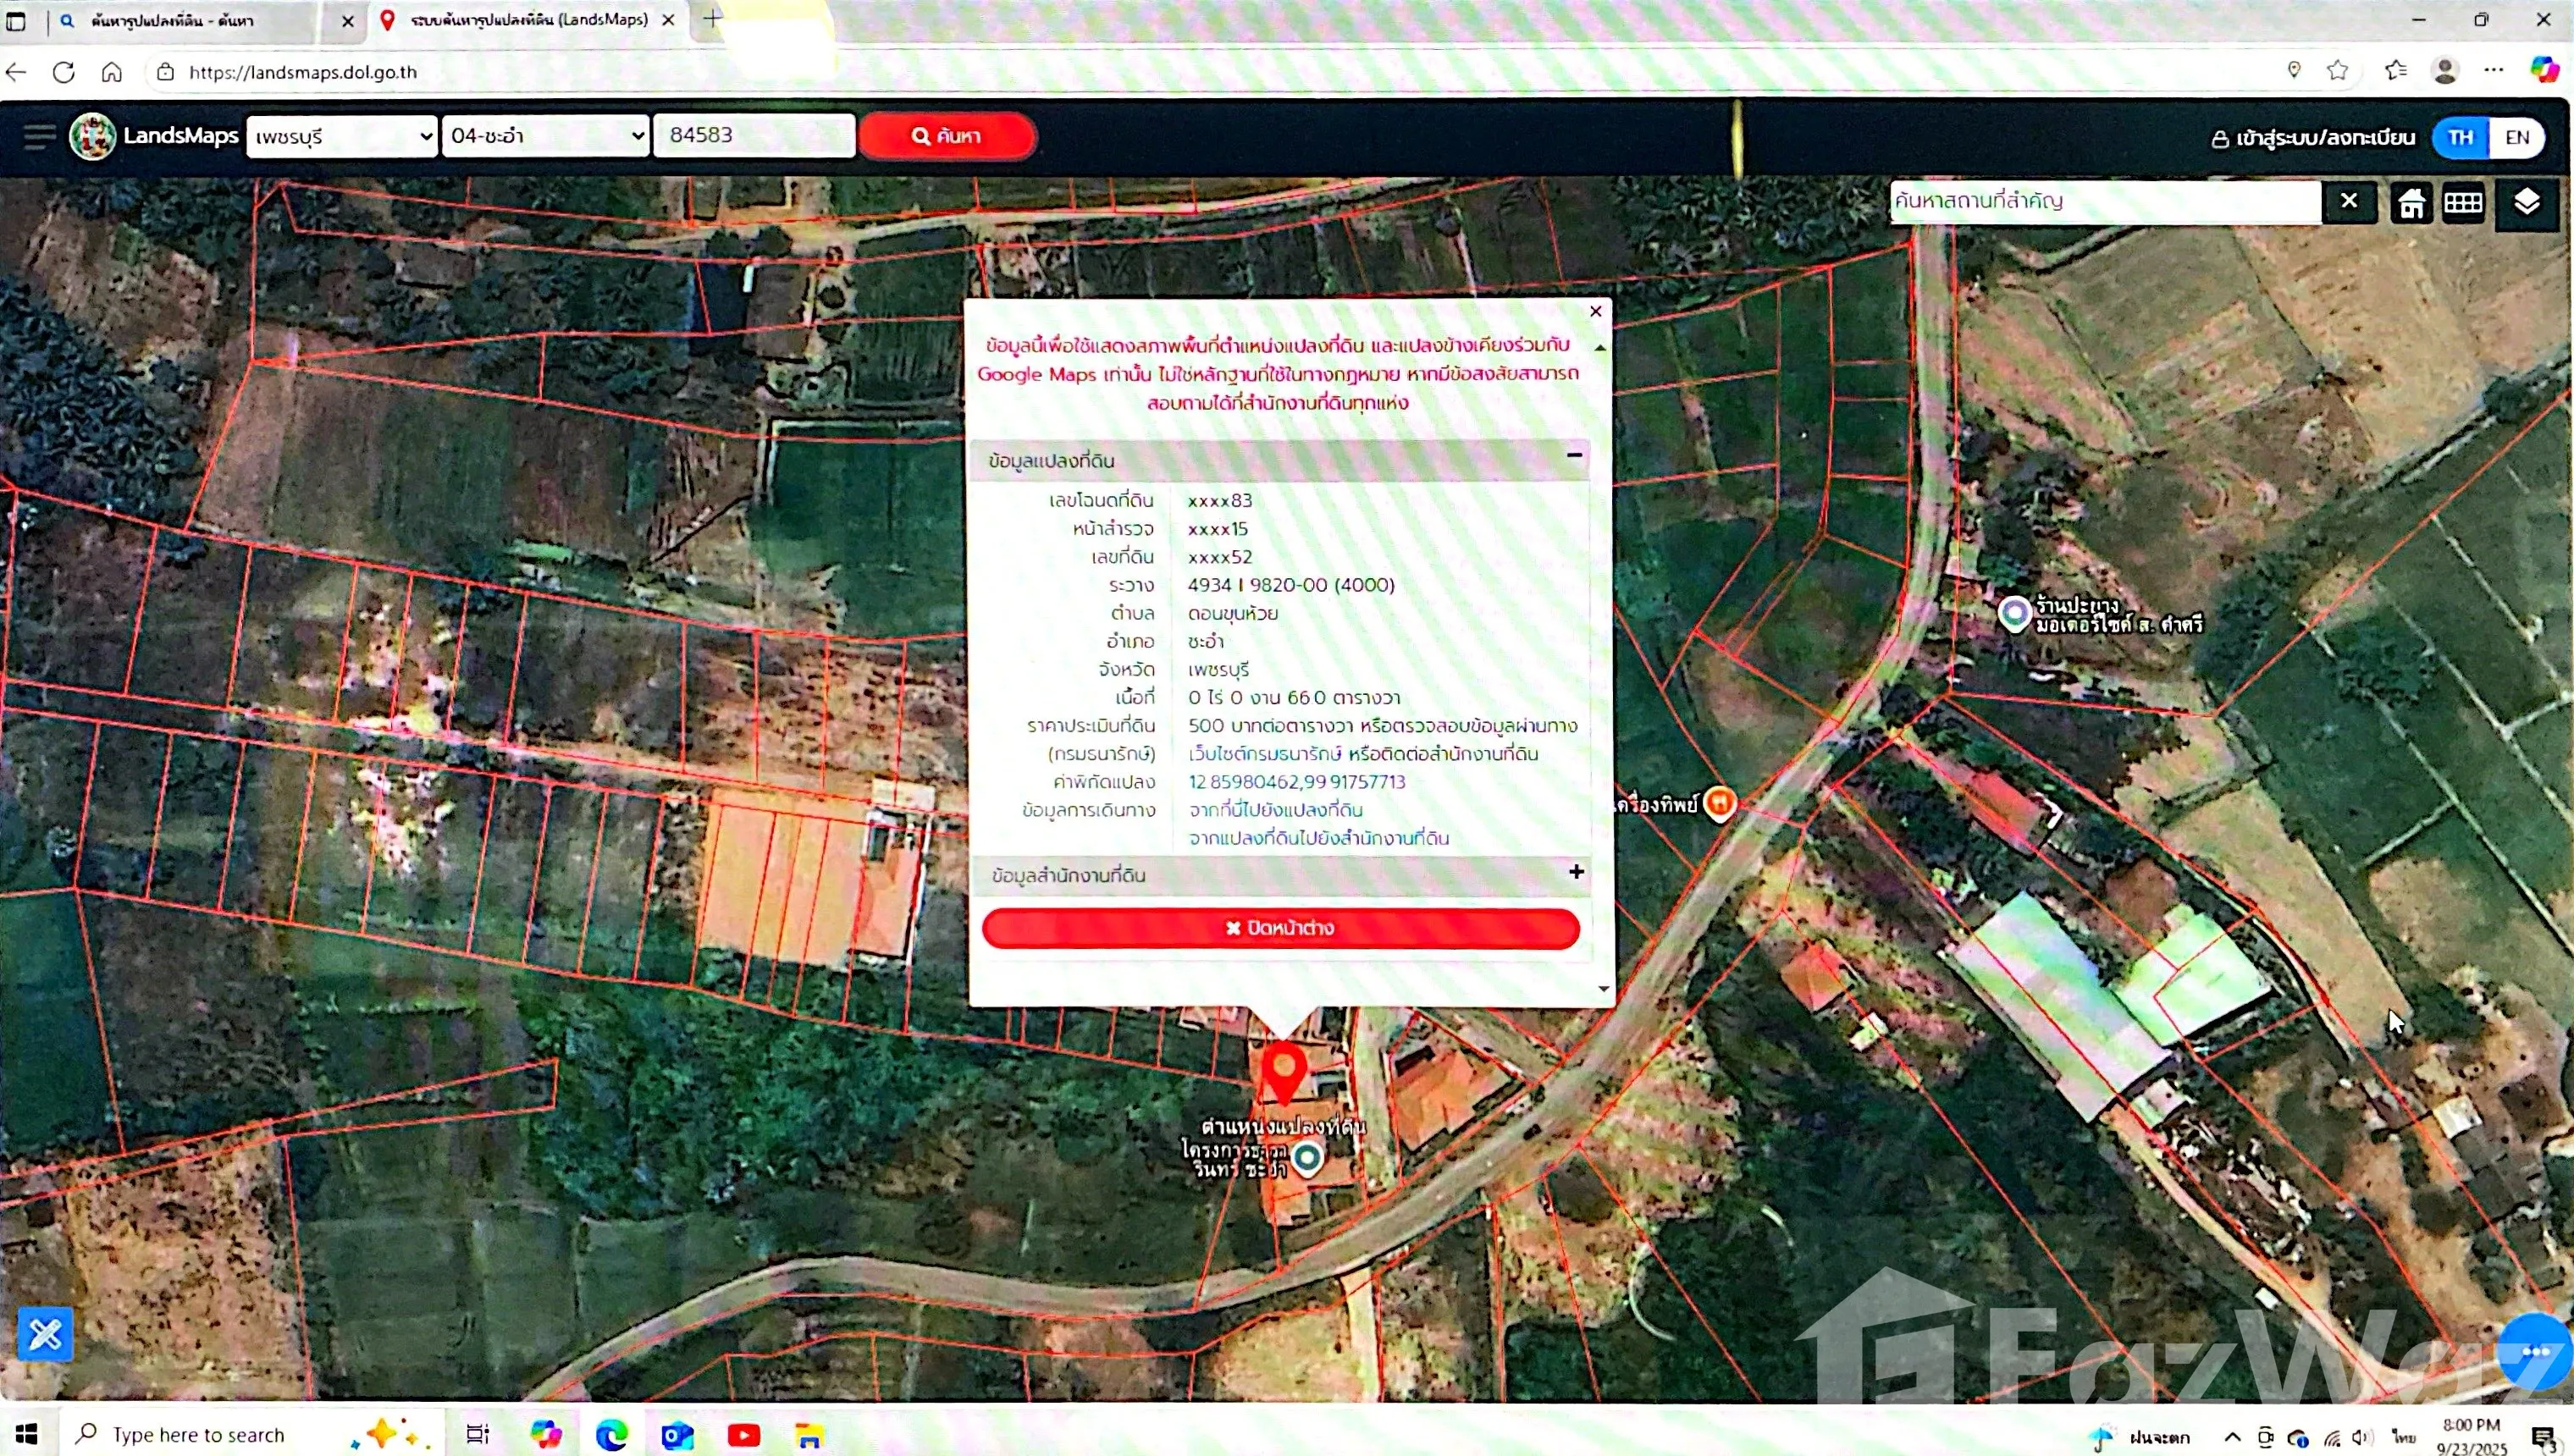Open the province dropdown showing เพชรบุรี

pos(341,136)
